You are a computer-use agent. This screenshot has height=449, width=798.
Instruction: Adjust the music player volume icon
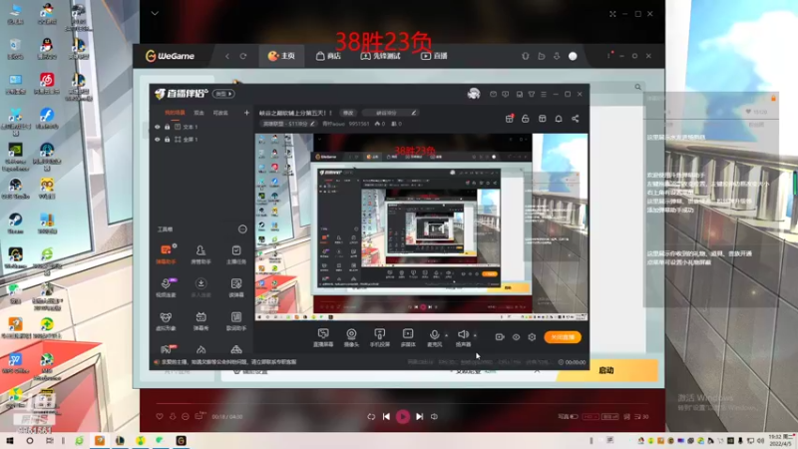click(x=434, y=416)
